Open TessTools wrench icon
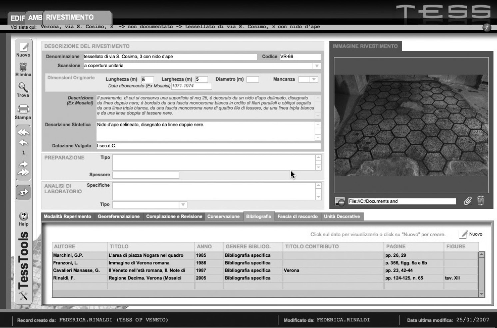The height and width of the screenshot is (328, 497). (23, 295)
